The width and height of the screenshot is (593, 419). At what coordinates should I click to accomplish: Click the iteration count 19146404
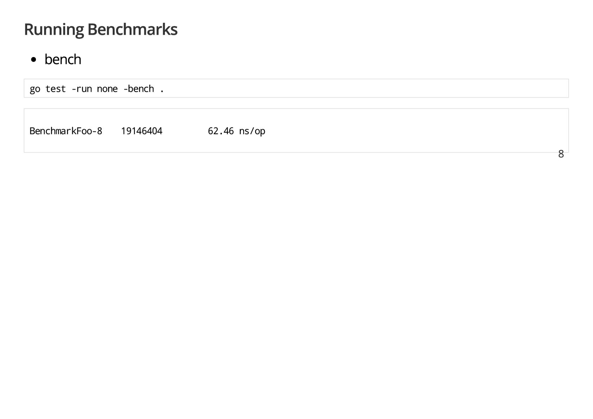(x=142, y=131)
